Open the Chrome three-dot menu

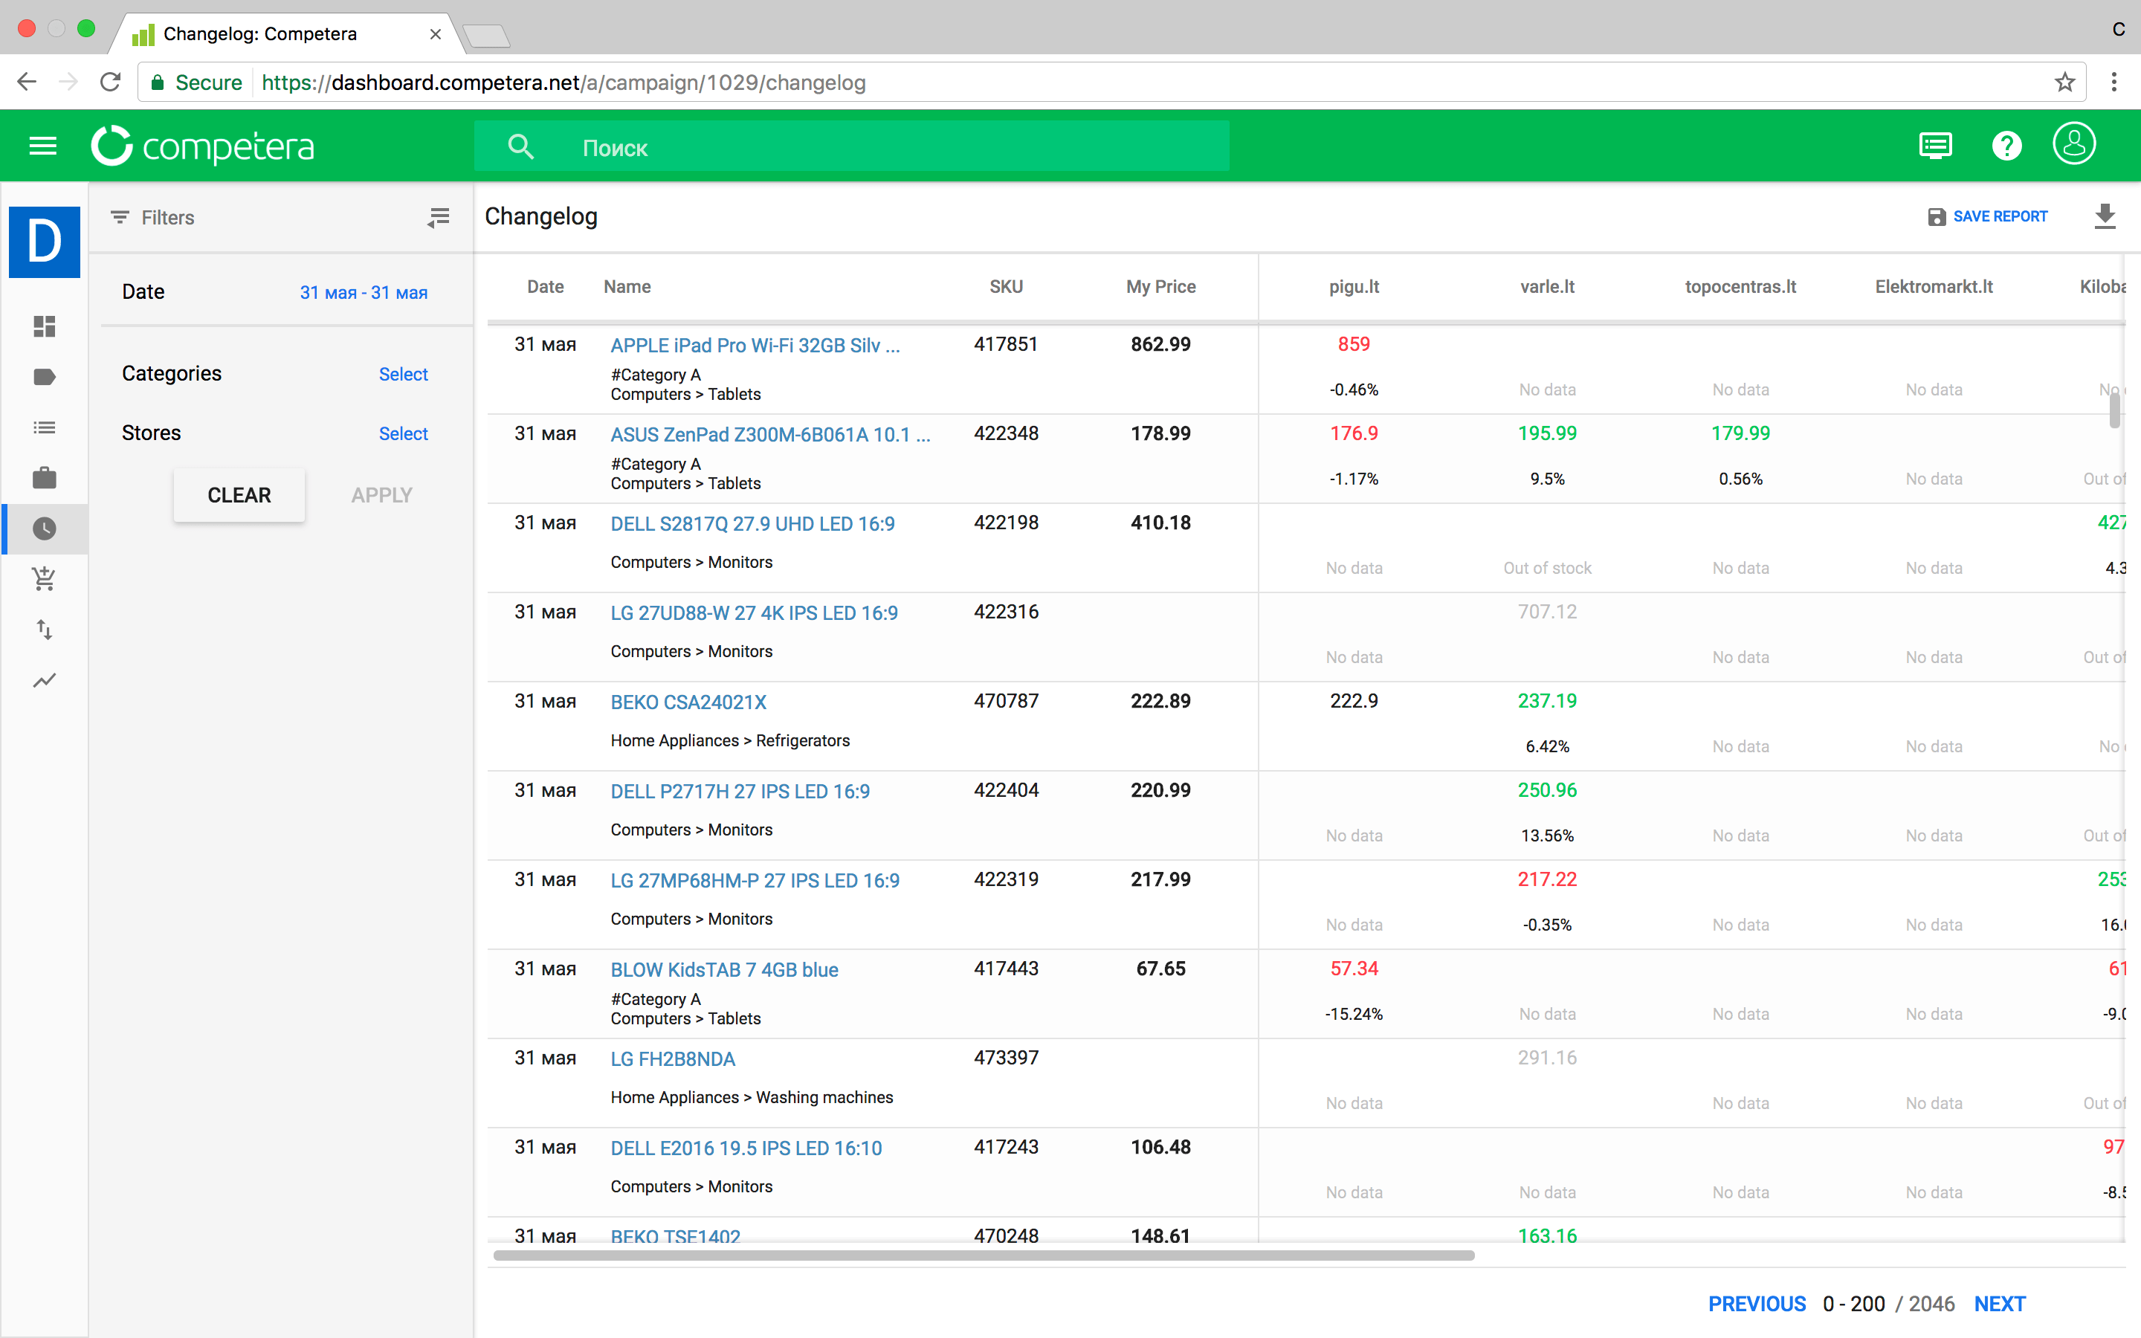click(x=2113, y=83)
